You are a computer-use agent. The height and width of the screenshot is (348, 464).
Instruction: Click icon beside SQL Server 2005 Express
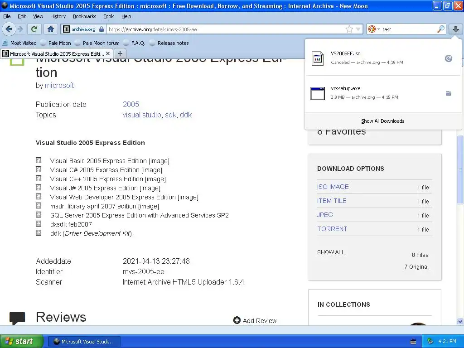click(39, 214)
